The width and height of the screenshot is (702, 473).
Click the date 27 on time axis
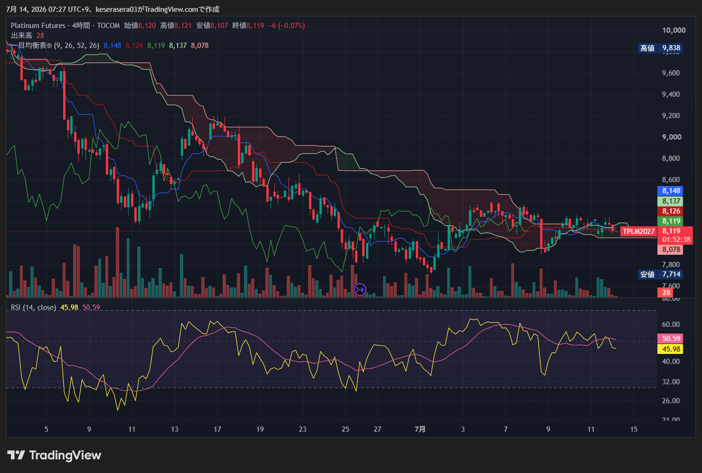pos(377,429)
